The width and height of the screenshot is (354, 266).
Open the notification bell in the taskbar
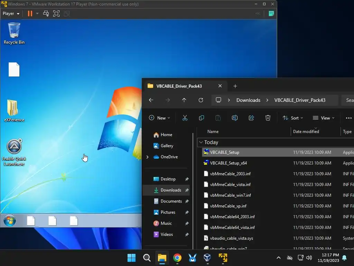pos(345,258)
